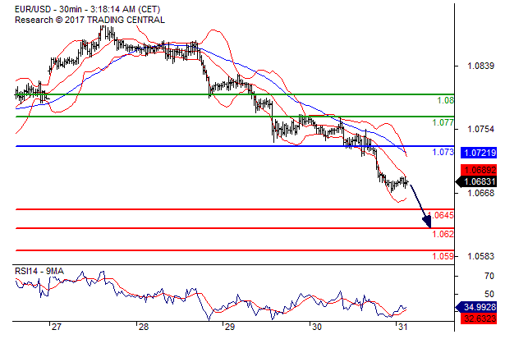Click the red 1.06892 price tag
The width and height of the screenshot is (505, 339).
point(479,170)
